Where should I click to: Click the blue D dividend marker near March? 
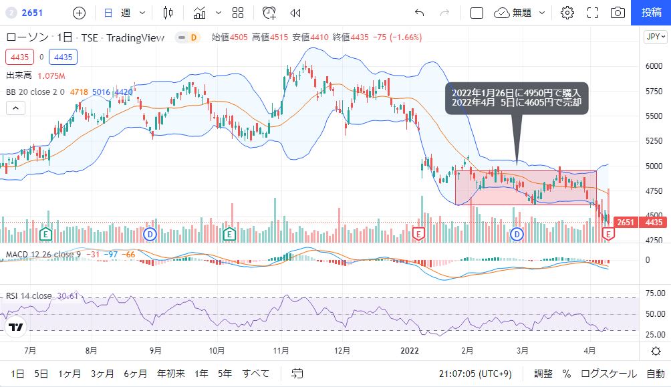pos(517,234)
